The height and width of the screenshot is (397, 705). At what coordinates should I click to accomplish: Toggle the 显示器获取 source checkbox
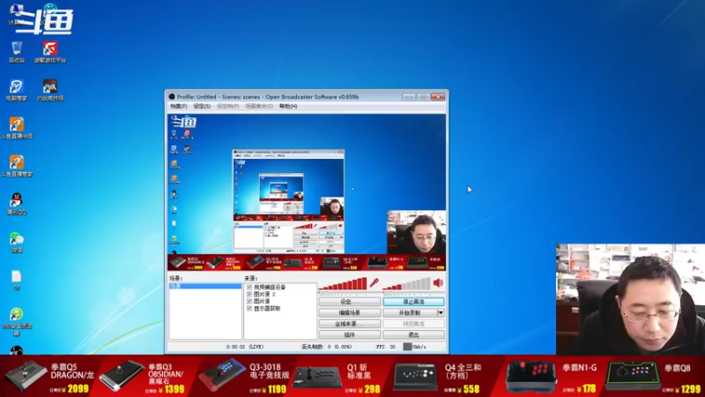pyautogui.click(x=249, y=309)
